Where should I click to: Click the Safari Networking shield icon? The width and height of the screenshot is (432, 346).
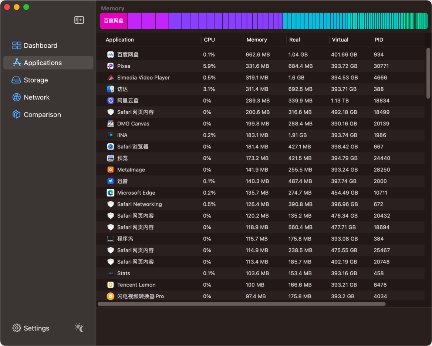click(111, 204)
